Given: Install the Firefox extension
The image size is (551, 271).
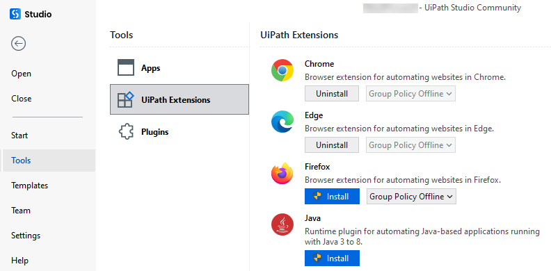Looking at the screenshot, I should pos(332,196).
